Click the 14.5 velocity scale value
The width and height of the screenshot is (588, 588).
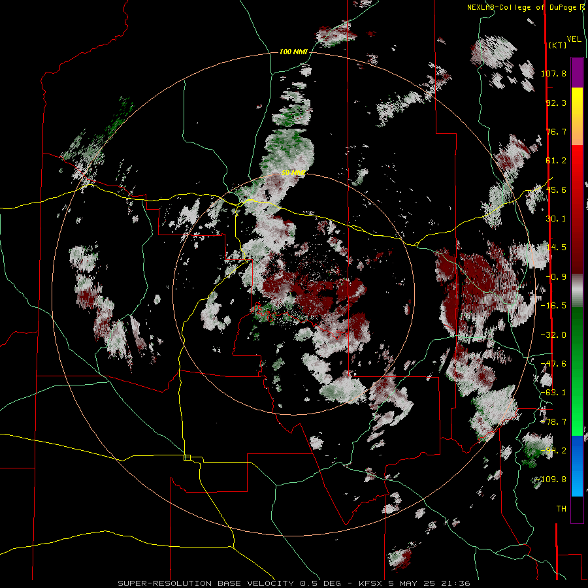tap(556, 248)
